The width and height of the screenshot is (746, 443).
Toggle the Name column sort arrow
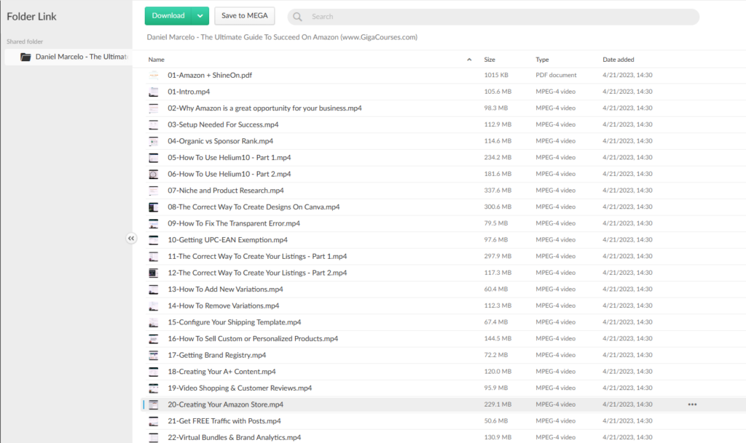point(469,60)
